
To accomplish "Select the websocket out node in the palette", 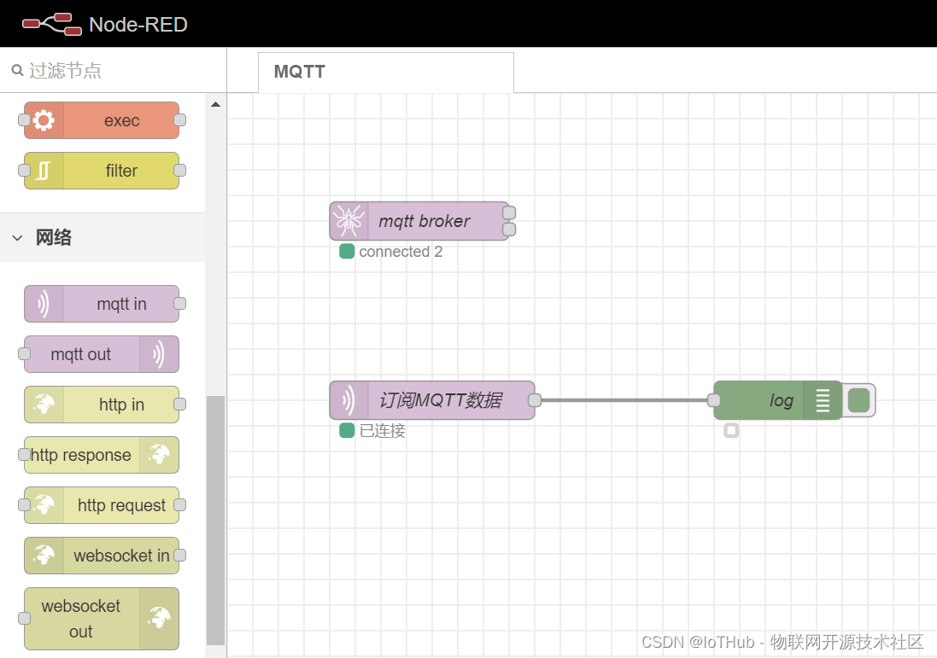I will pyautogui.click(x=100, y=619).
